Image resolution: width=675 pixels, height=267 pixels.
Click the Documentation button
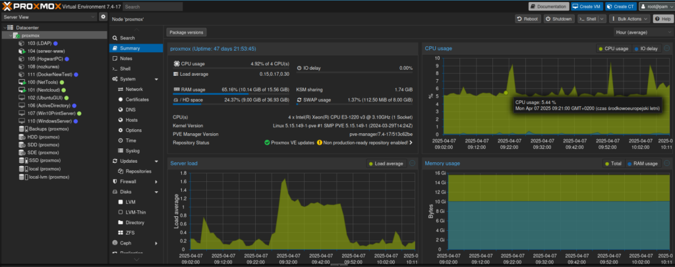[548, 7]
